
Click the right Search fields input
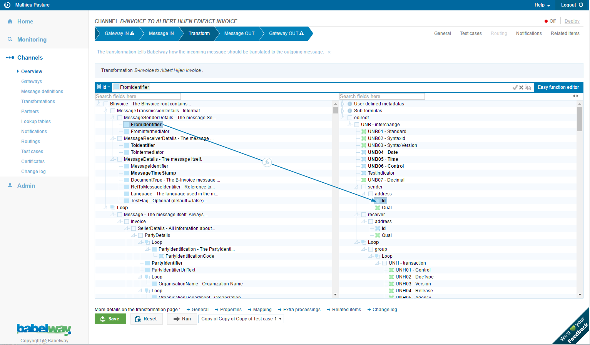click(382, 97)
